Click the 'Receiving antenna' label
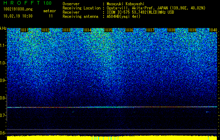Viewport: 220px width, 140px height. [x=80, y=16]
